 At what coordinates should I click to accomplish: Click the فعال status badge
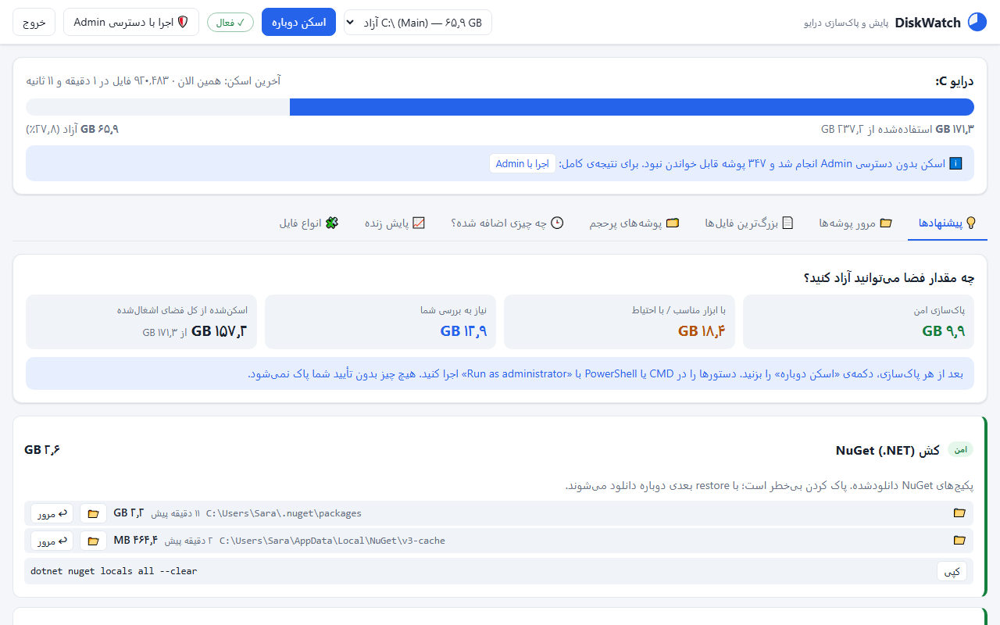point(230,23)
